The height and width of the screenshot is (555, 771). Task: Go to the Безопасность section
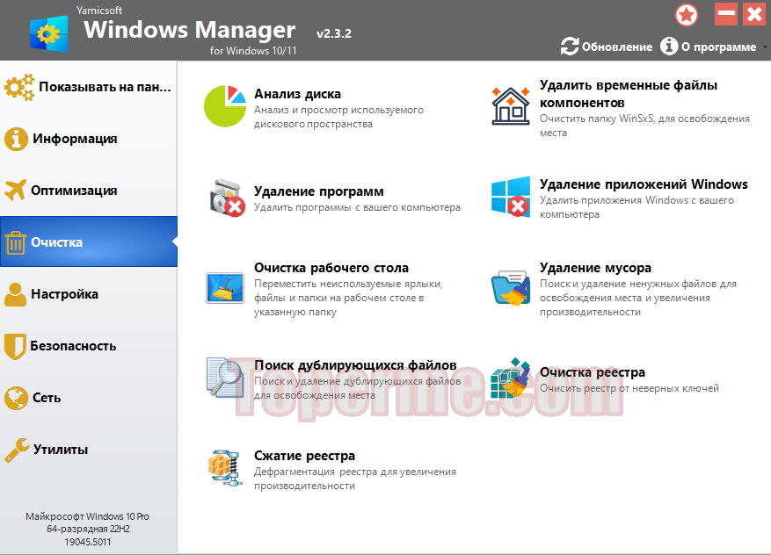coord(89,346)
